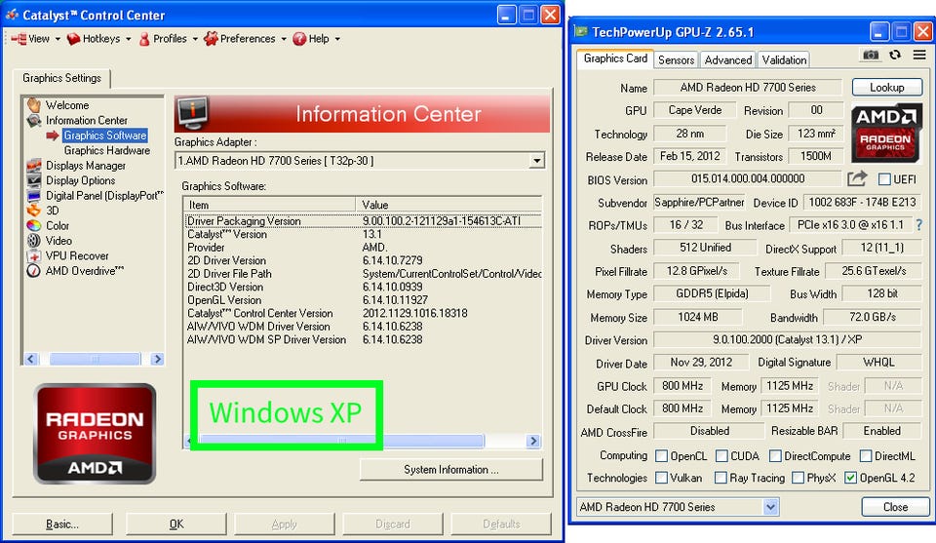The width and height of the screenshot is (936, 543).
Task: Click the Display Options icon
Action: click(34, 180)
